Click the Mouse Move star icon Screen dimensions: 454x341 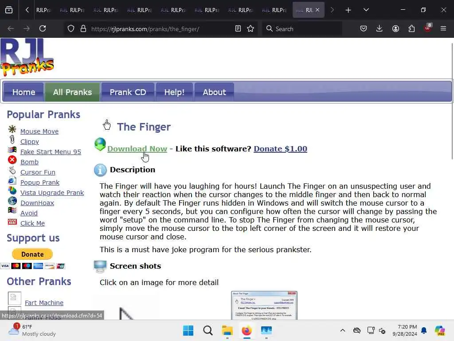[x=12, y=129]
